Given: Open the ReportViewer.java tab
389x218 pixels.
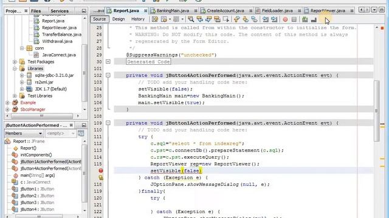Looking at the screenshot, I should point(328,11).
